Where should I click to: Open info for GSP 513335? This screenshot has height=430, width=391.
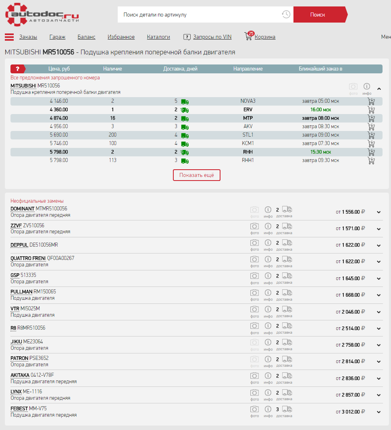(x=268, y=276)
